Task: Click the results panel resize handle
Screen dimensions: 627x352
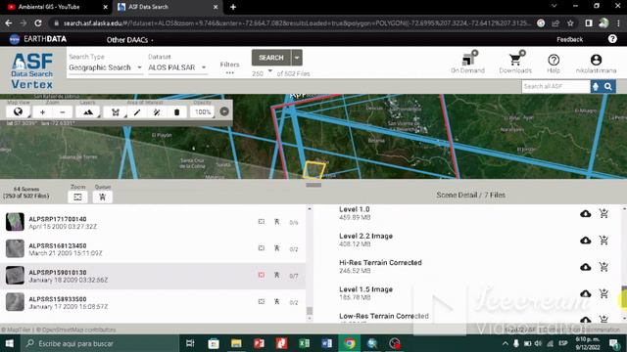Action: (x=313, y=185)
